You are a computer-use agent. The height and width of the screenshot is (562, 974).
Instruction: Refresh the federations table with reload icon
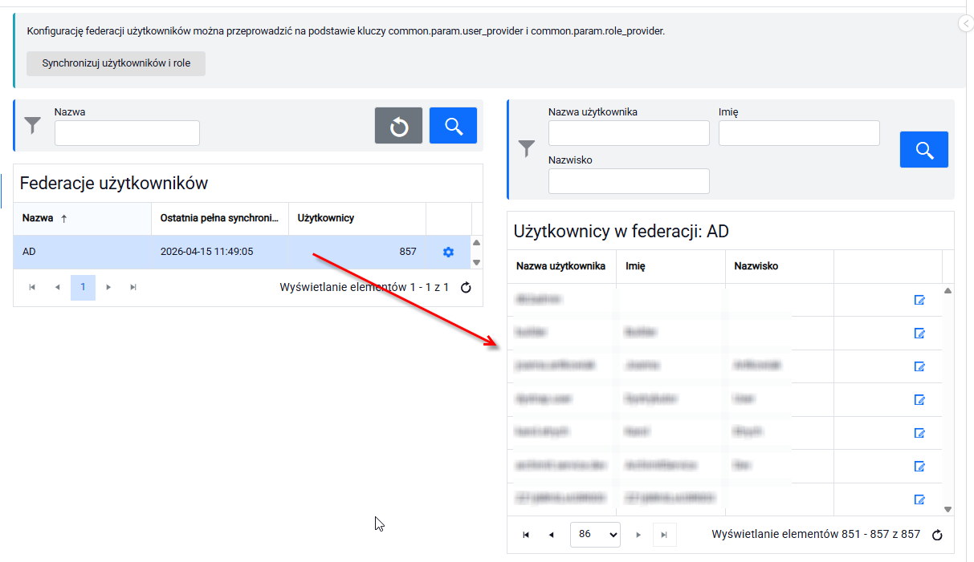pos(466,287)
